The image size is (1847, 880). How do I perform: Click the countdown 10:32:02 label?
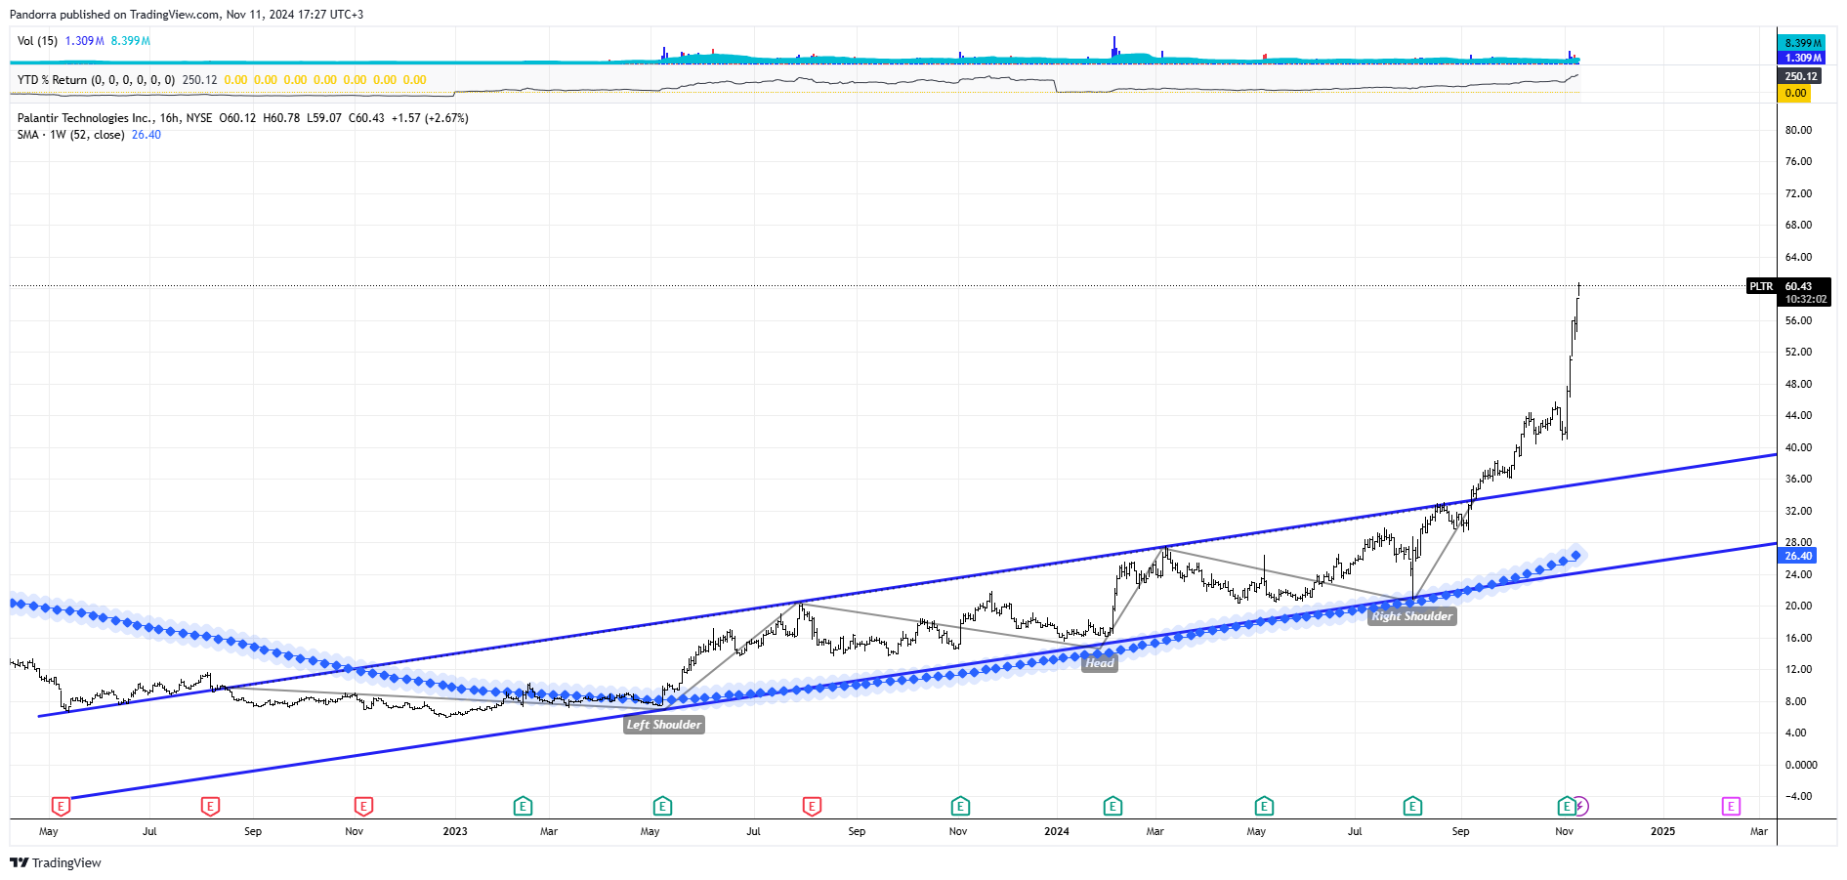pos(1806,300)
